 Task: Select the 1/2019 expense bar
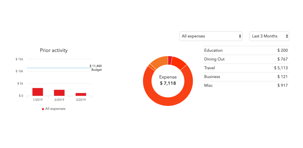(38, 92)
